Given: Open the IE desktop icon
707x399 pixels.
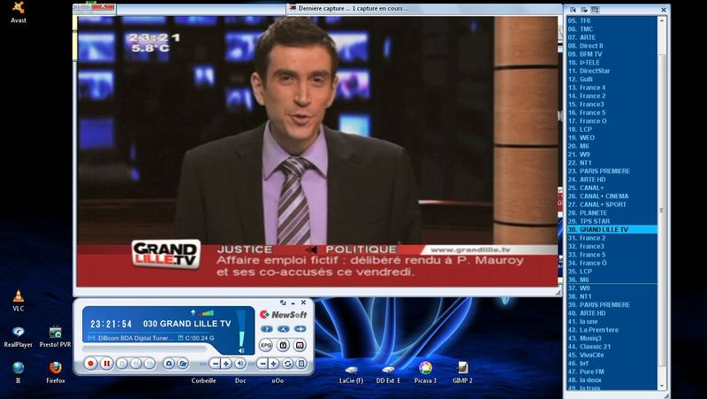Looking at the screenshot, I should tap(18, 372).
